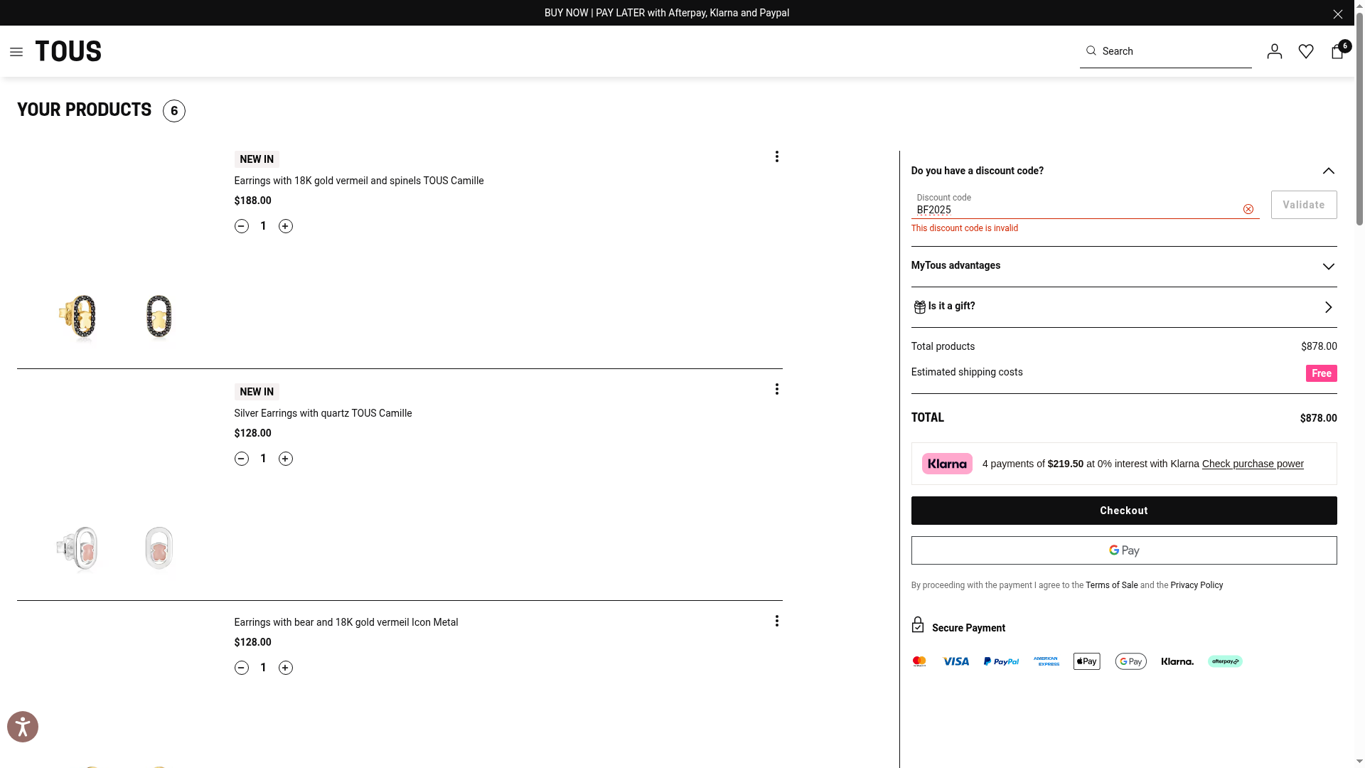Screen dimensions: 1365x768
Task: Open the wishlist heart icon
Action: tap(1306, 51)
